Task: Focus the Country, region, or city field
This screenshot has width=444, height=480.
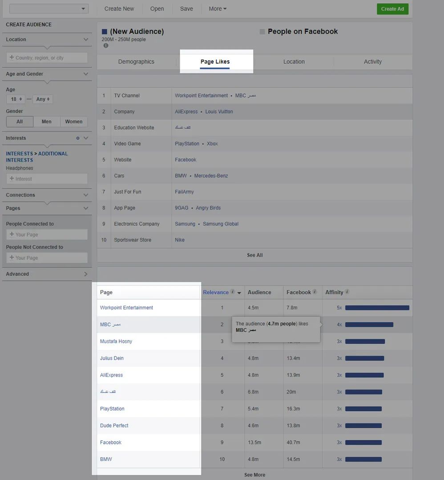Action: [x=47, y=57]
